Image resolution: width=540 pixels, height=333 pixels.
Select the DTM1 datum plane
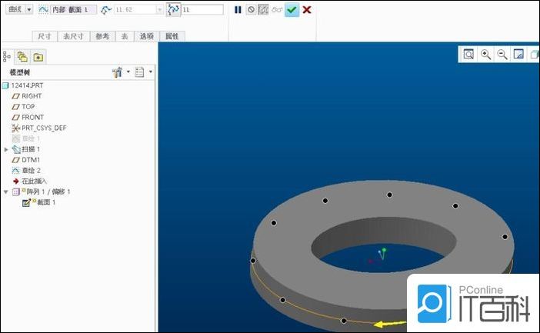coord(32,159)
